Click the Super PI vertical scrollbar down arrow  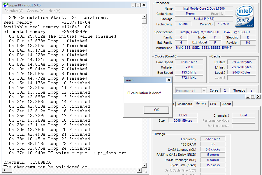point(144,165)
